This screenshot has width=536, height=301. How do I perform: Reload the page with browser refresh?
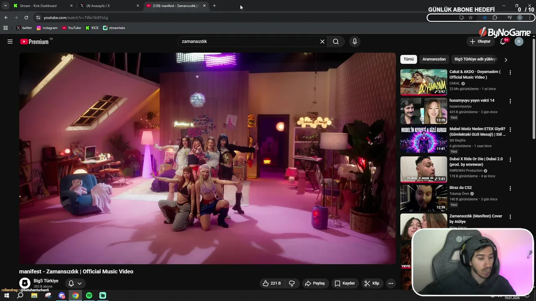coord(26,18)
